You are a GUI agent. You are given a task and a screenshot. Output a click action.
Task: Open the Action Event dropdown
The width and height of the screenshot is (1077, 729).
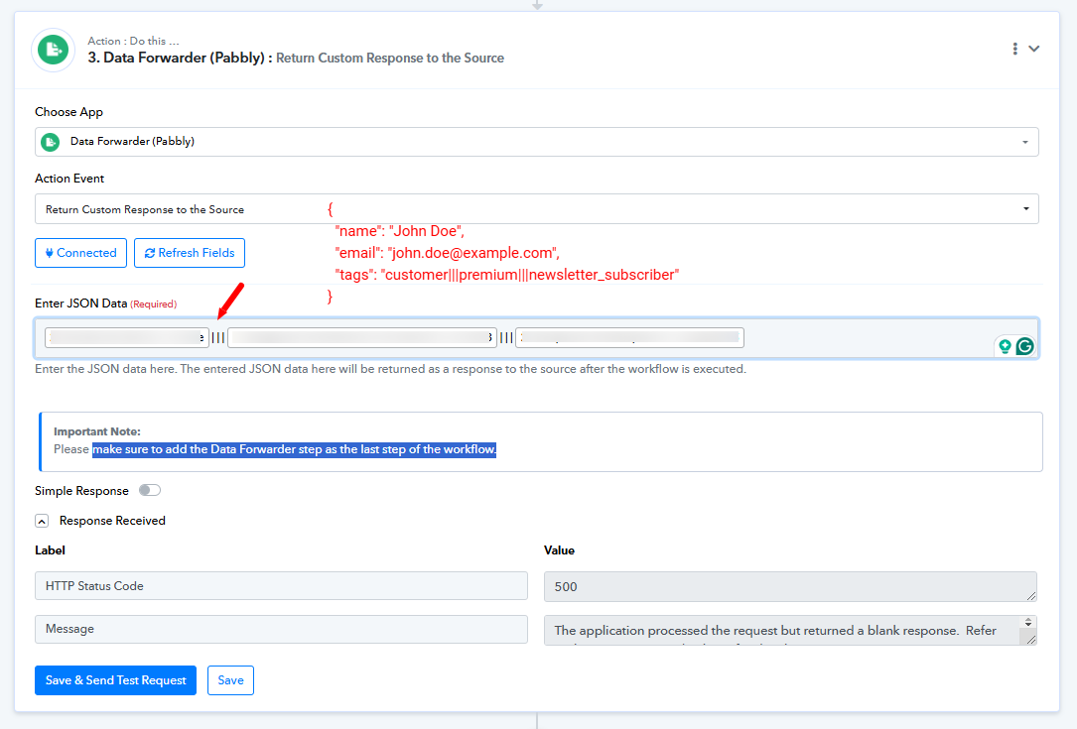(536, 208)
